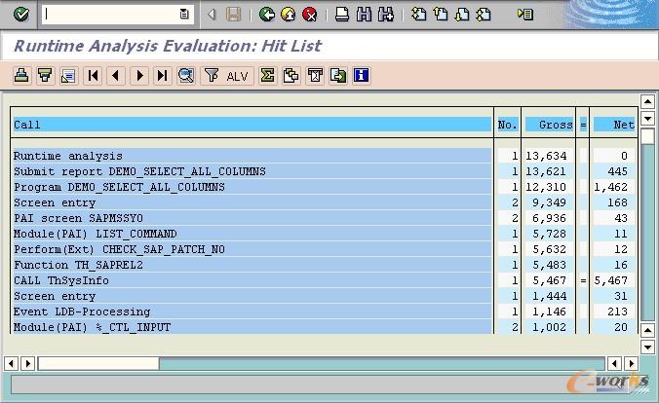Image resolution: width=659 pixels, height=403 pixels.
Task: Click the horizontal scrollbar thumb
Action: [x=97, y=363]
